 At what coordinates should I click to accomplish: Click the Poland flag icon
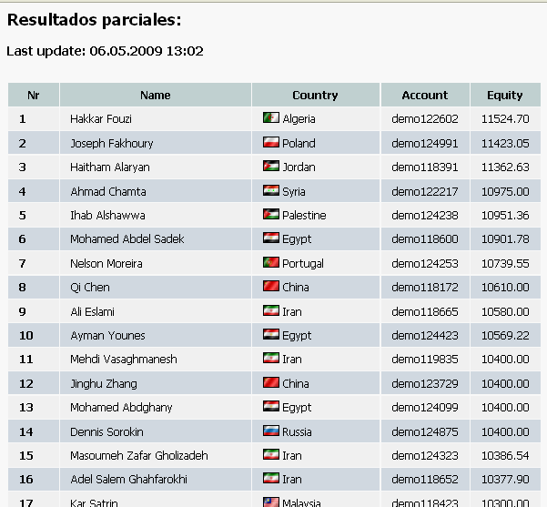pyautogui.click(x=270, y=143)
